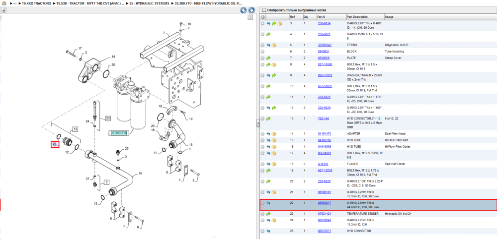Click the green arrow icon on PLATE row
The image size is (497, 239).
pyautogui.click(x=268, y=58)
